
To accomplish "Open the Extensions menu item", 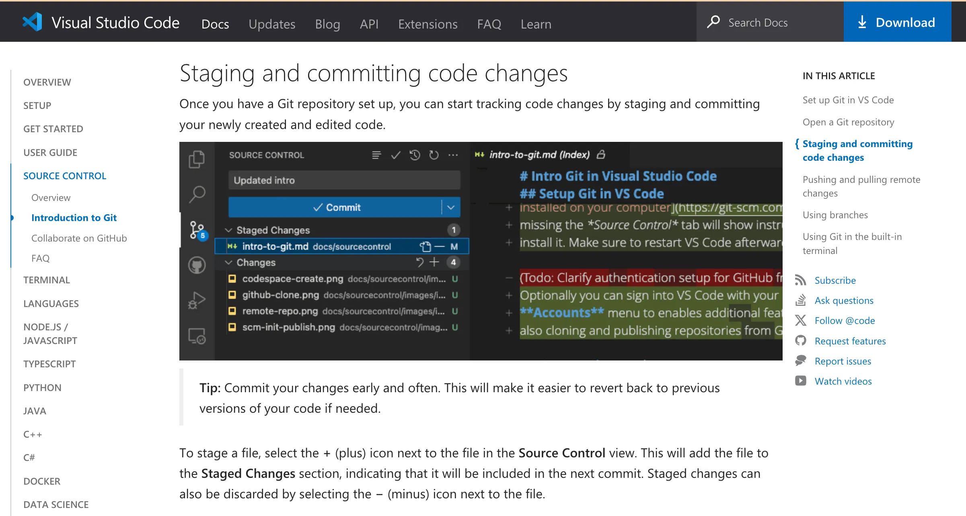I will point(428,24).
